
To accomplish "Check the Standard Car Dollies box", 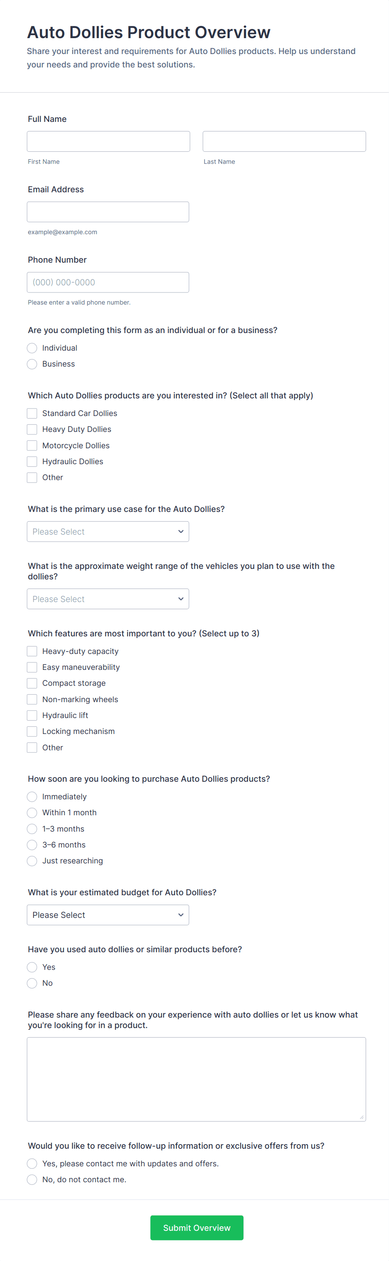I will point(32,413).
